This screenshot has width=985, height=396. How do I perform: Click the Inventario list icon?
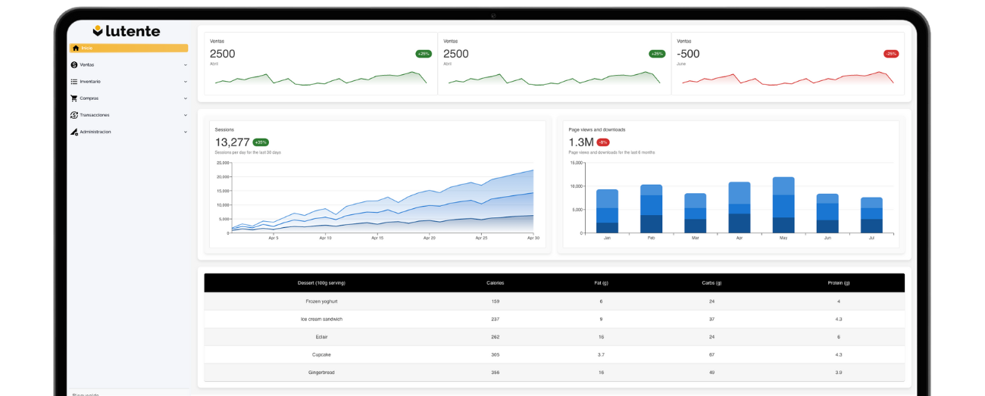74,81
